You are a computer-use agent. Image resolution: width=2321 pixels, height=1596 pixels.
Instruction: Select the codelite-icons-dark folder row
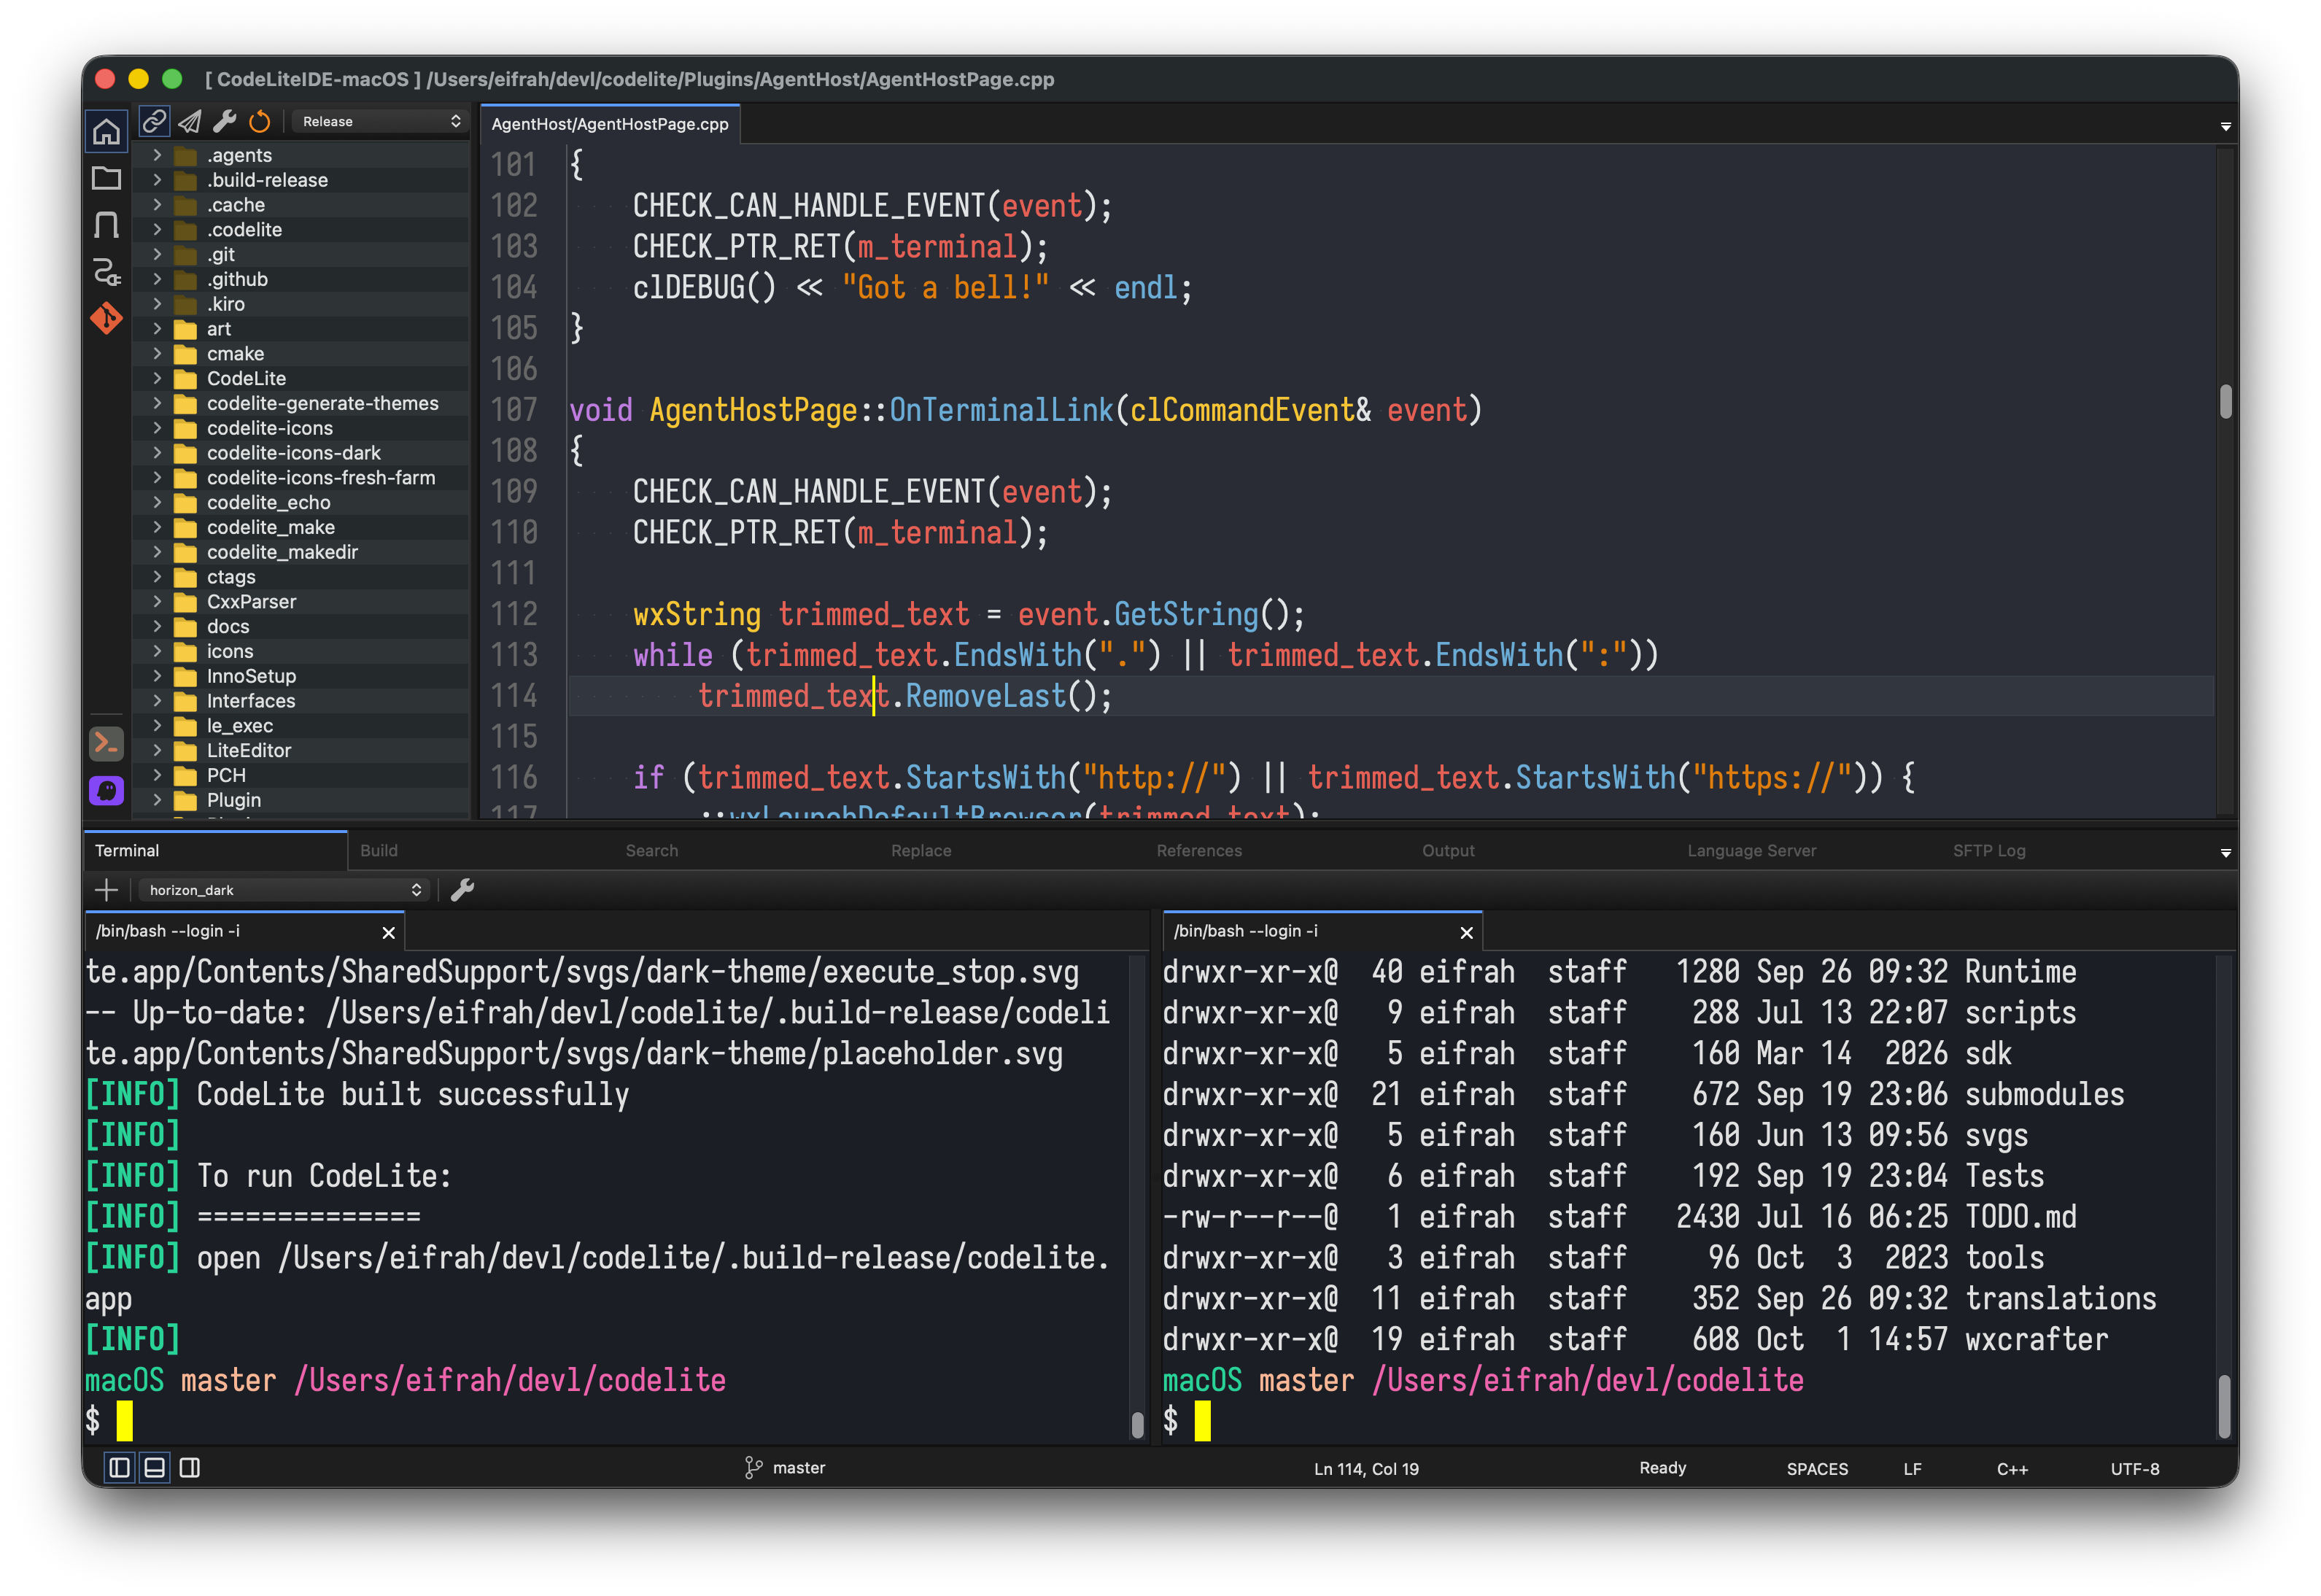(301, 452)
